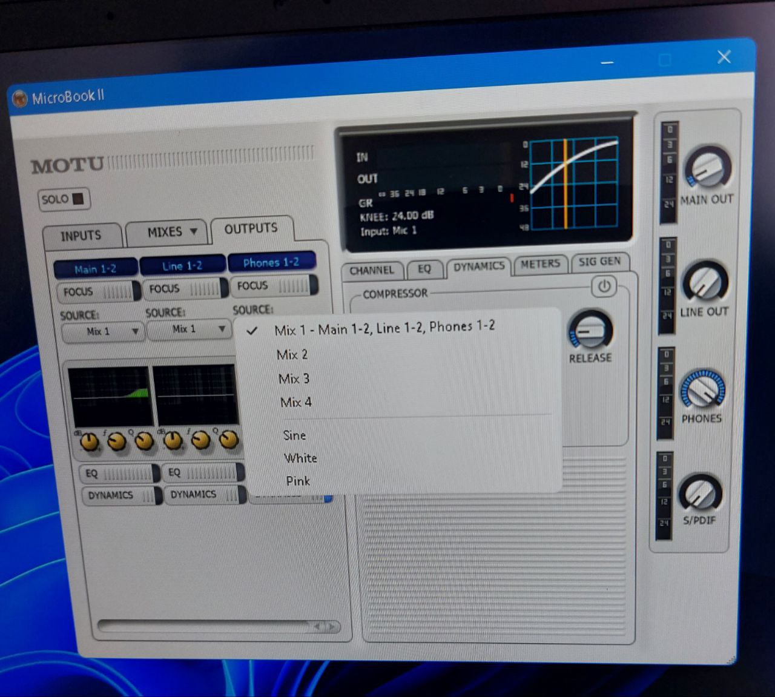Minimize the MicroBook II window
775x697 pixels.
pyautogui.click(x=607, y=61)
